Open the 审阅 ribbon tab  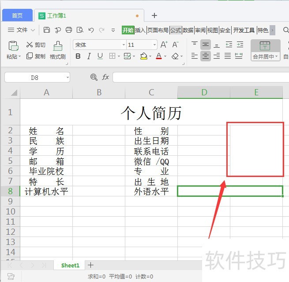click(x=200, y=30)
